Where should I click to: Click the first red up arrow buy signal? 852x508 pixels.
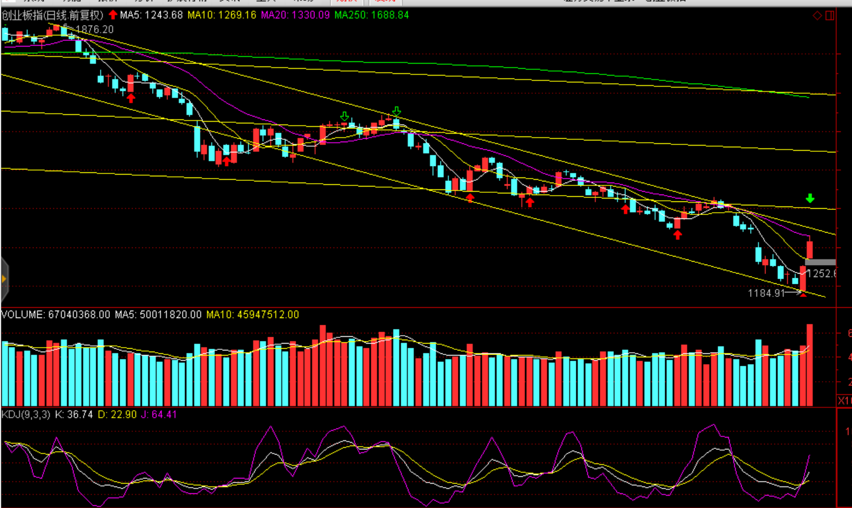[x=131, y=98]
